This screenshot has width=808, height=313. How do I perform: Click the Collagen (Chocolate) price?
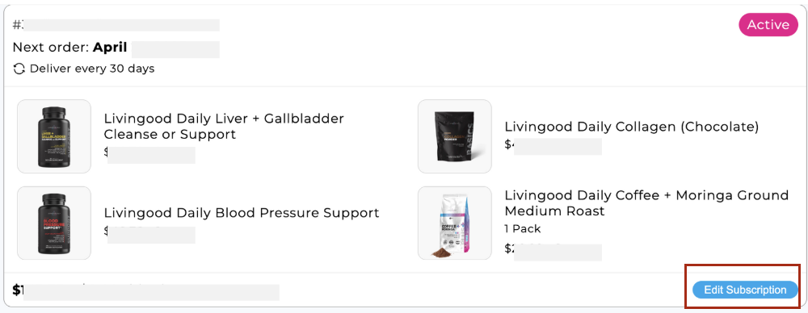click(x=553, y=145)
